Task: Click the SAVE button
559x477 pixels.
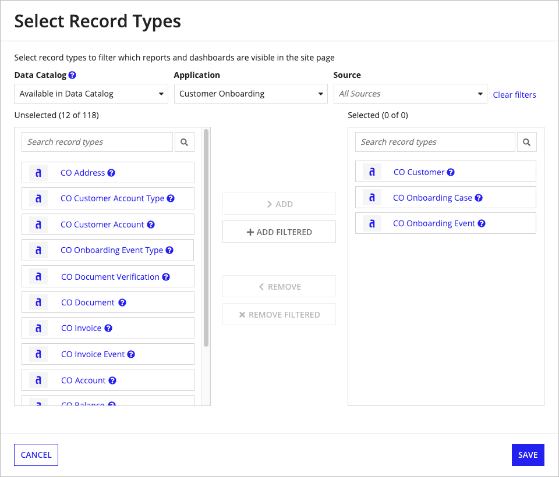Action: pyautogui.click(x=528, y=455)
